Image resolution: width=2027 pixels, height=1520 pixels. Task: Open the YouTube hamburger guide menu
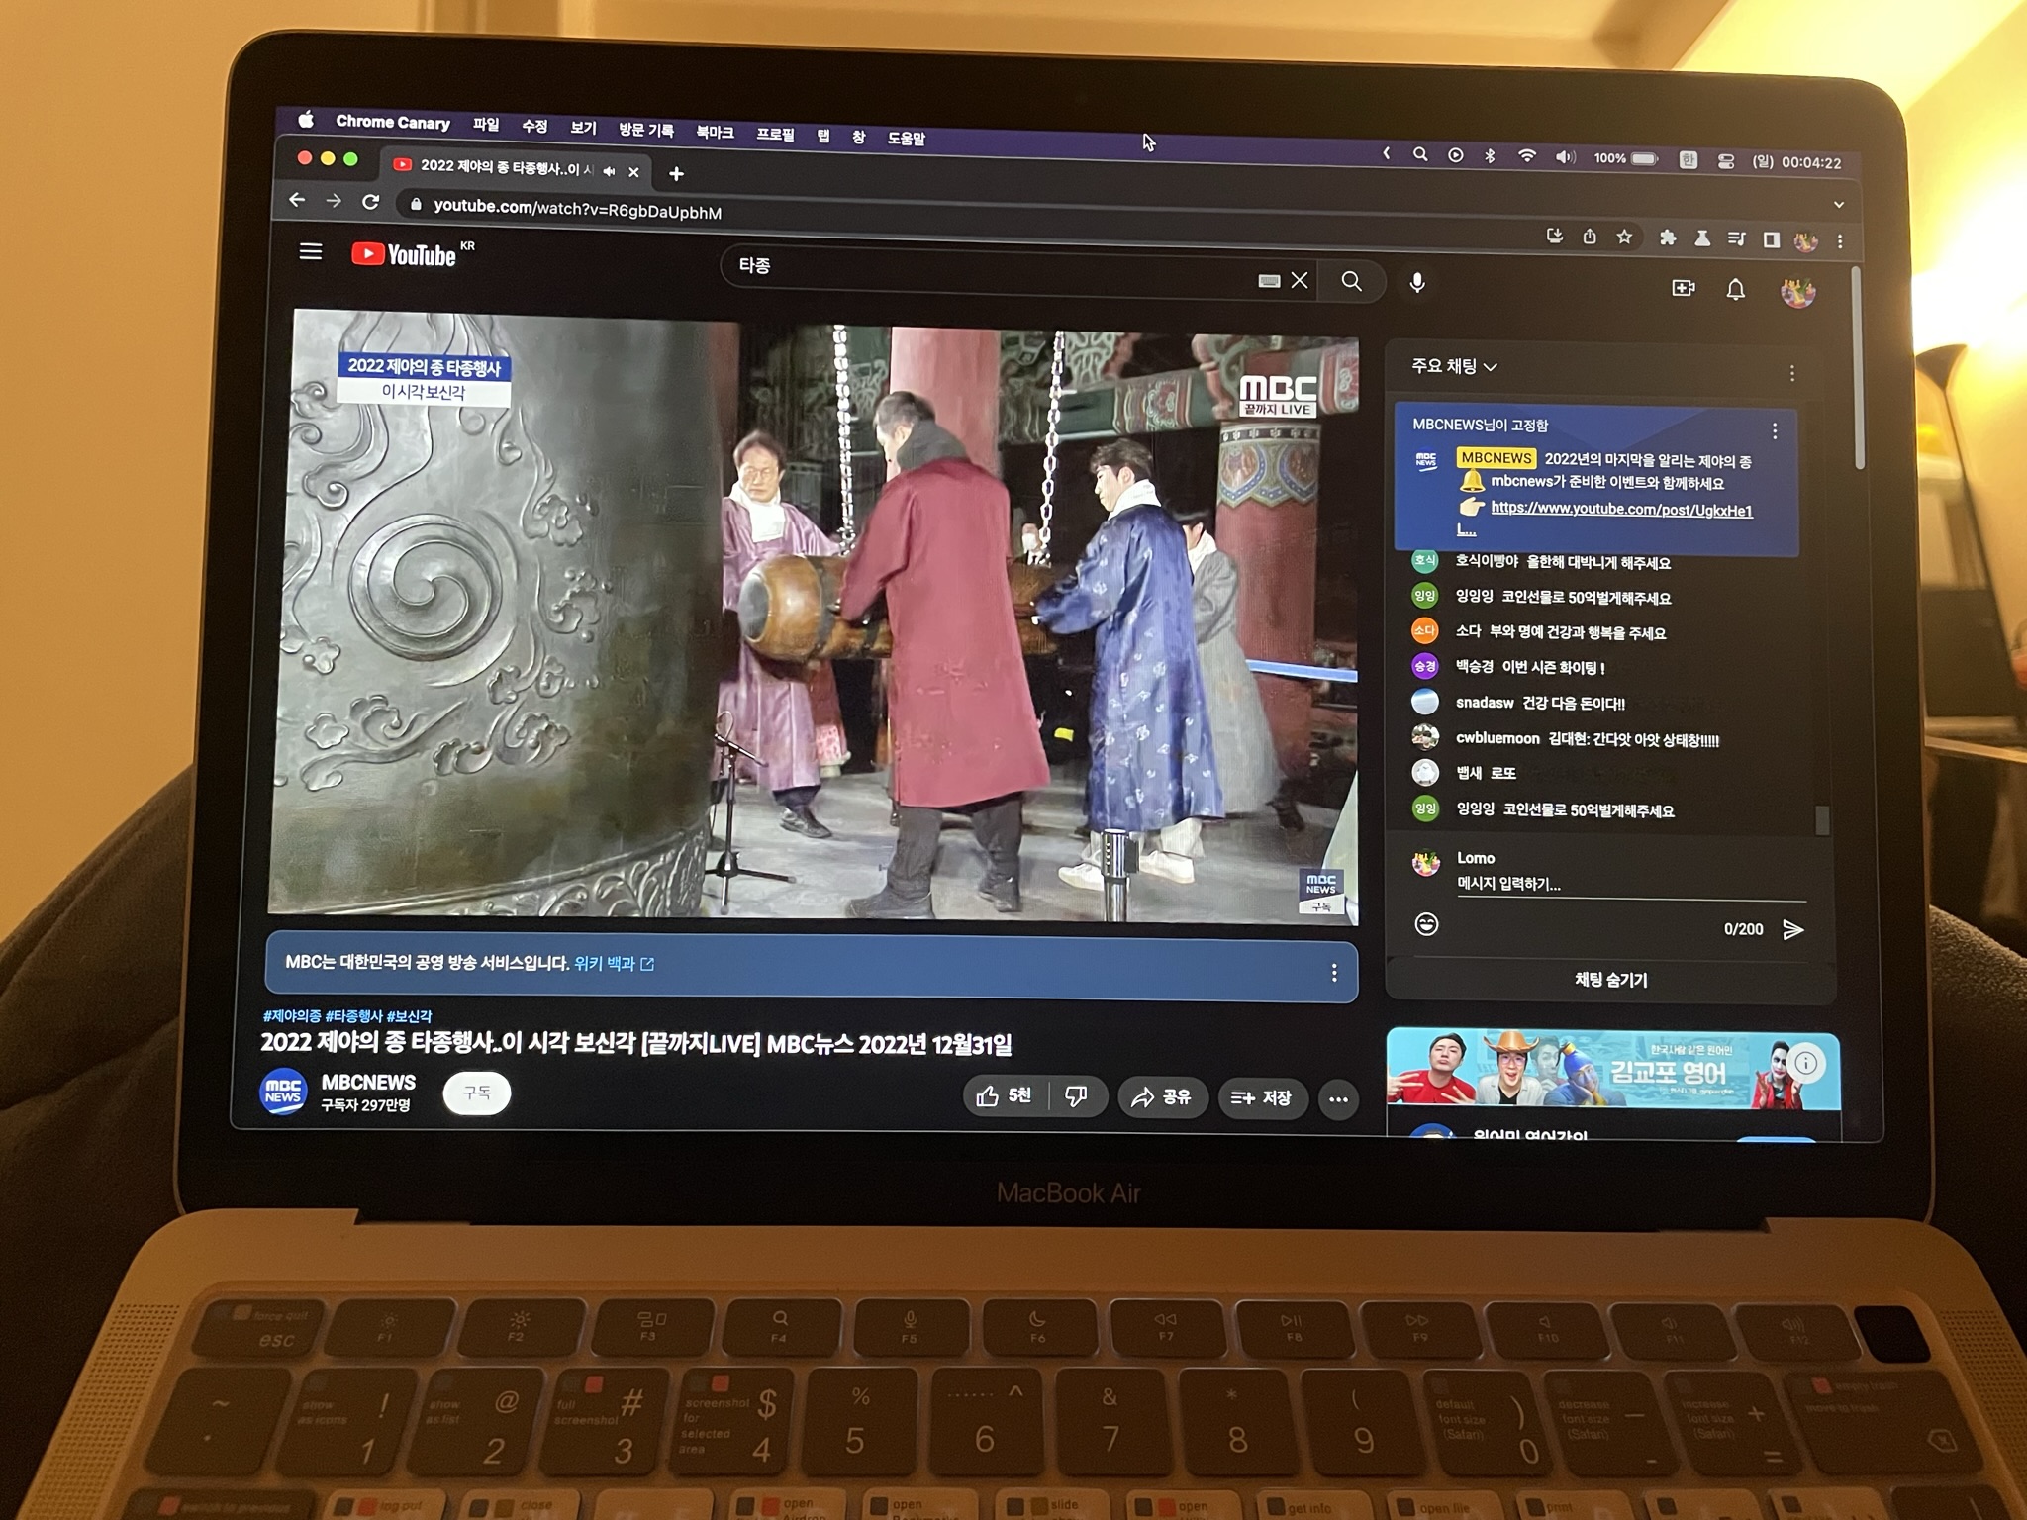tap(311, 252)
